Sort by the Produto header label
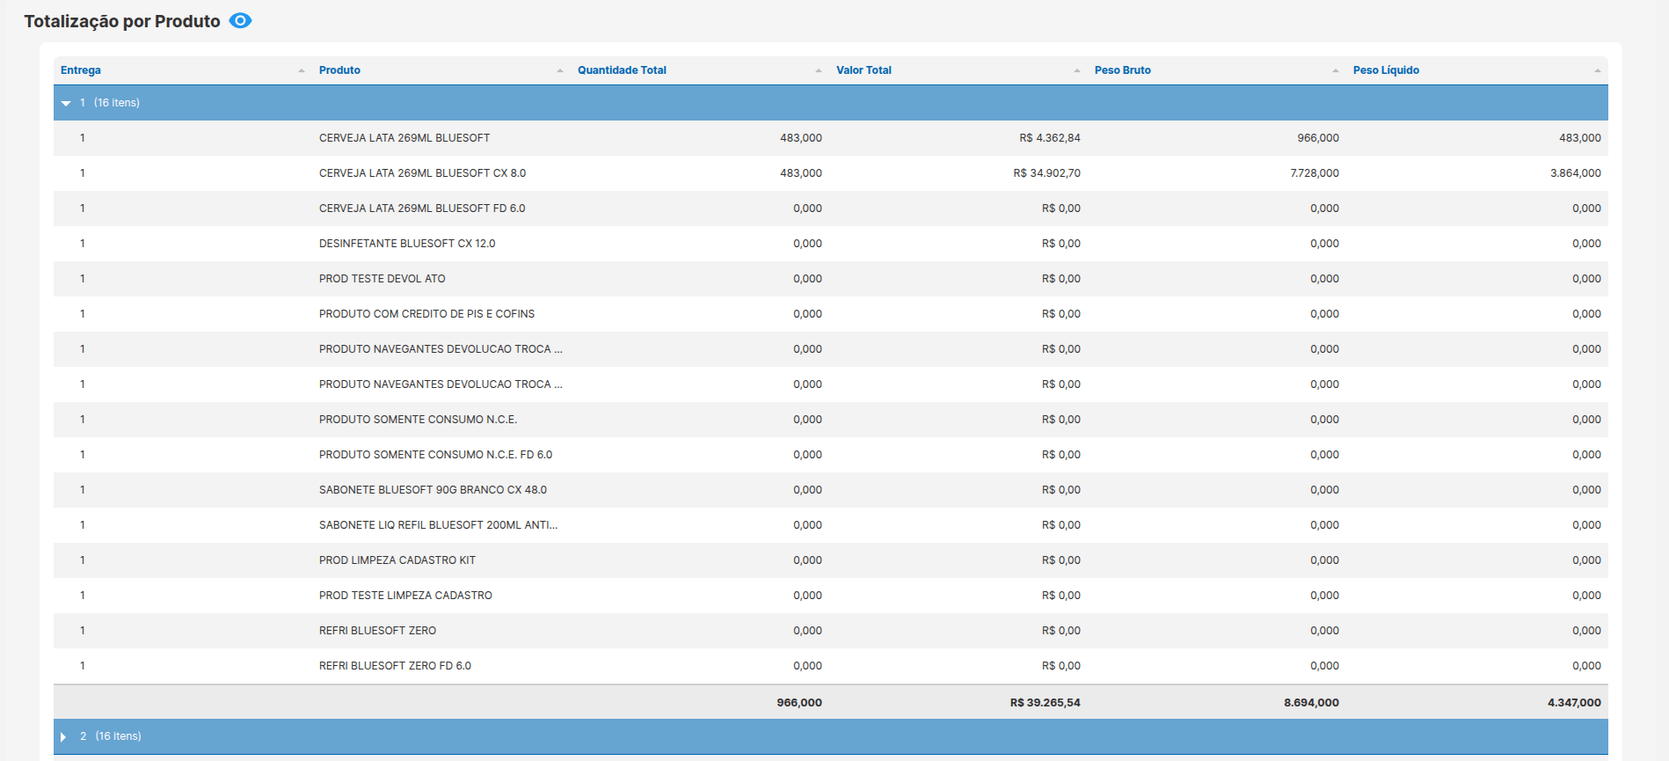The height and width of the screenshot is (761, 1669). pyautogui.click(x=339, y=70)
